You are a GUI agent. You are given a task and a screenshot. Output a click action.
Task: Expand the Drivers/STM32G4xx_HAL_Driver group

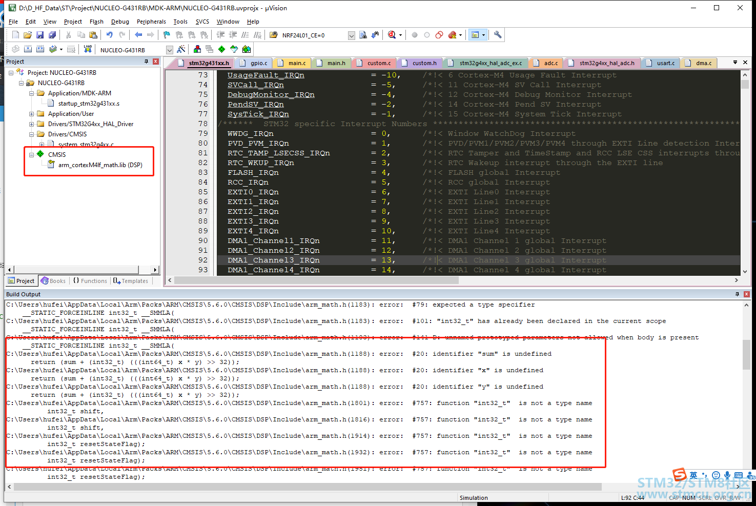tap(31, 124)
